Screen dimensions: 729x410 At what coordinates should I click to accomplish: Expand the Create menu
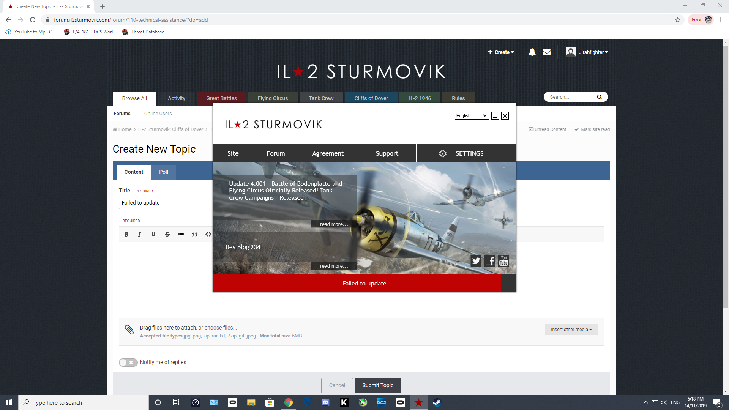(x=501, y=52)
